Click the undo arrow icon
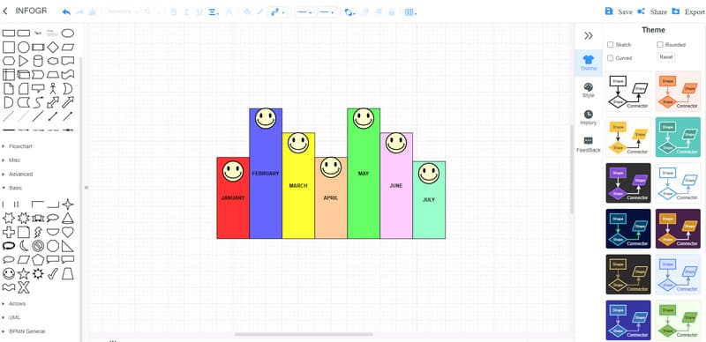This screenshot has height=342, width=706. pyautogui.click(x=66, y=12)
